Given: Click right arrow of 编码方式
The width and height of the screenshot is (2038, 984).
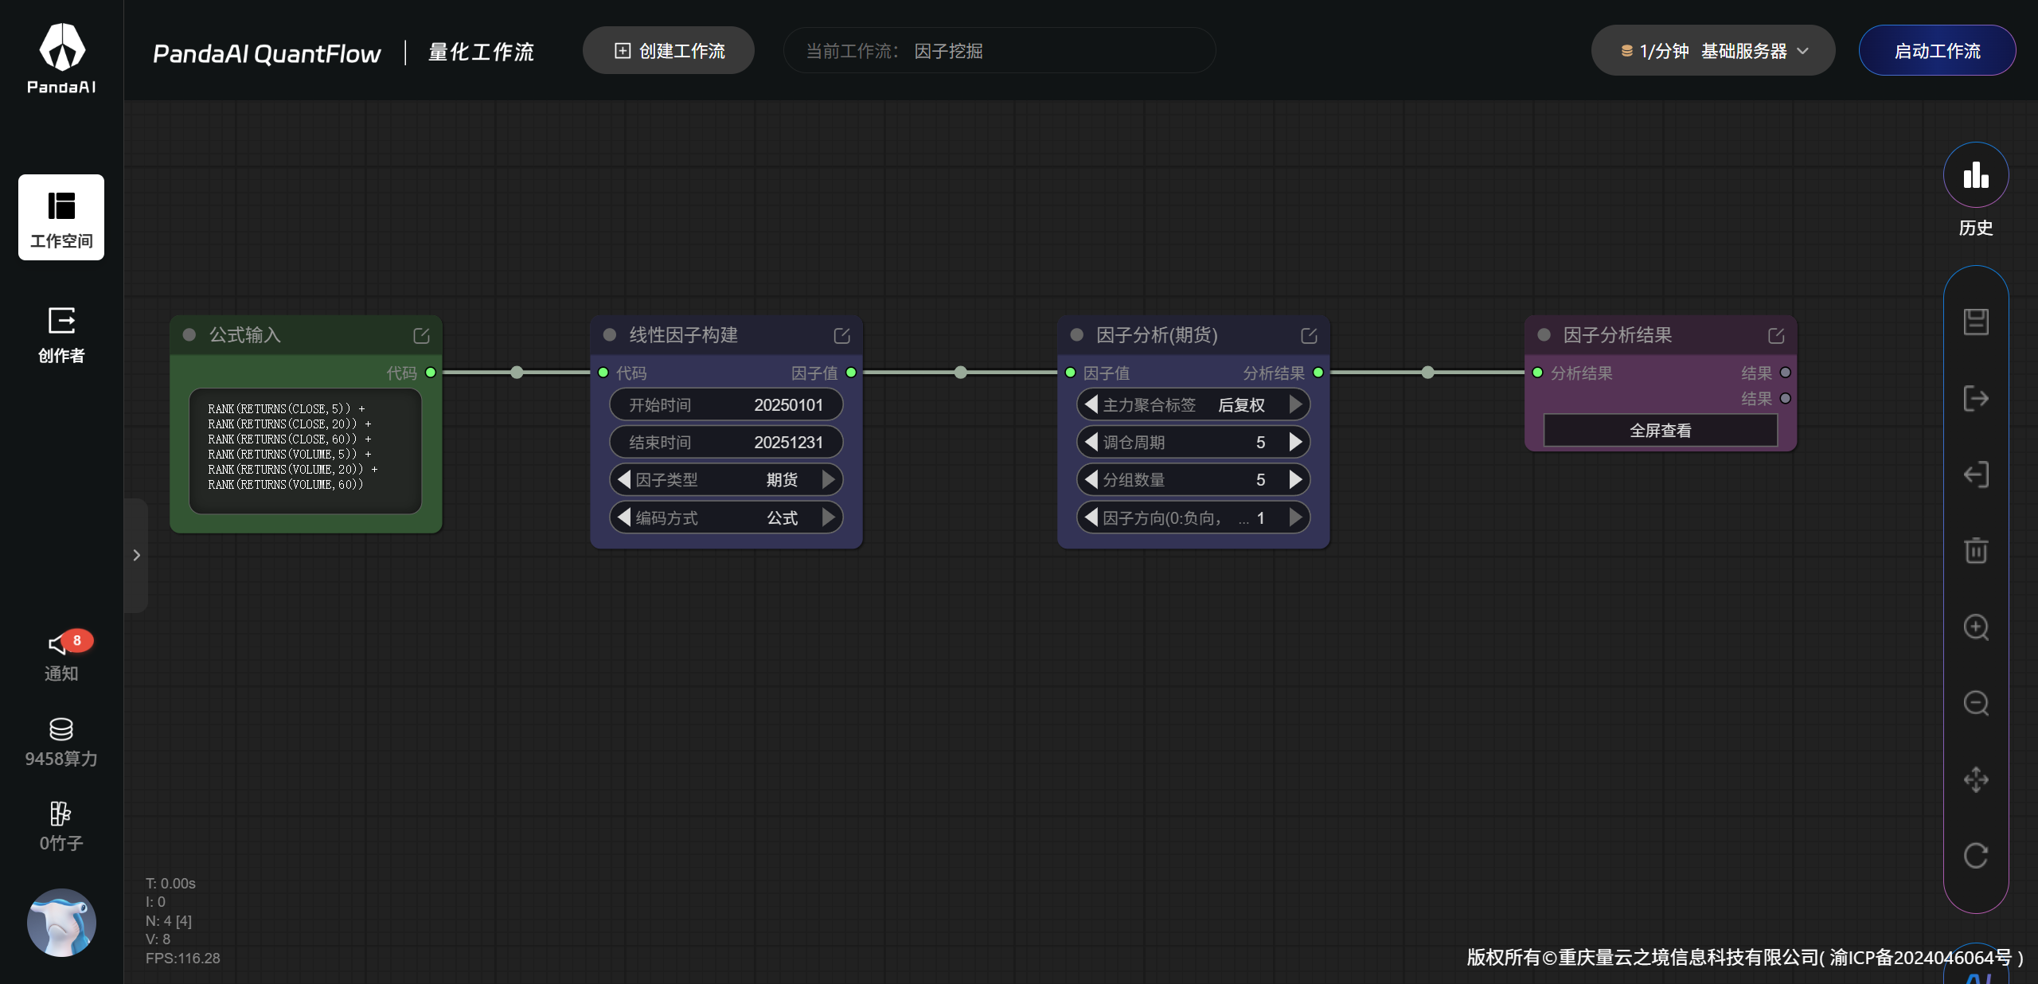Looking at the screenshot, I should pos(828,517).
